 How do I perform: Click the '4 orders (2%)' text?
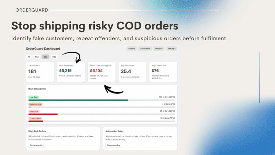pos(168,104)
